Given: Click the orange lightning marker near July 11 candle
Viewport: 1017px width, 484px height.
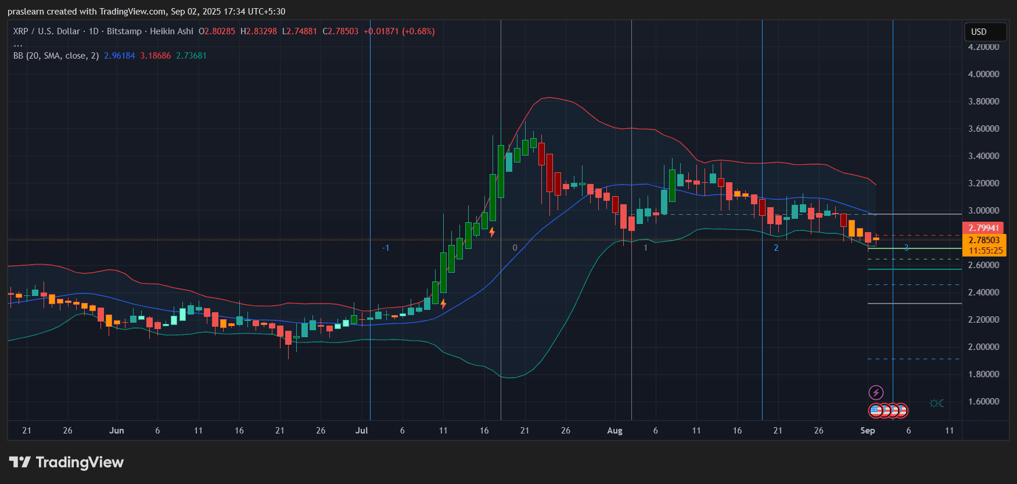Looking at the screenshot, I should click(443, 304).
